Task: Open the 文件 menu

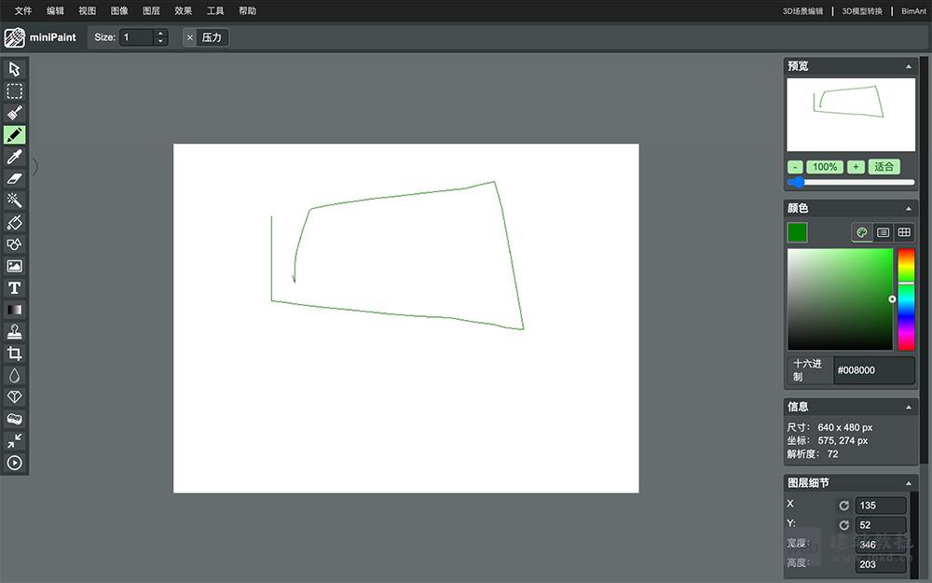Action: pos(23,11)
